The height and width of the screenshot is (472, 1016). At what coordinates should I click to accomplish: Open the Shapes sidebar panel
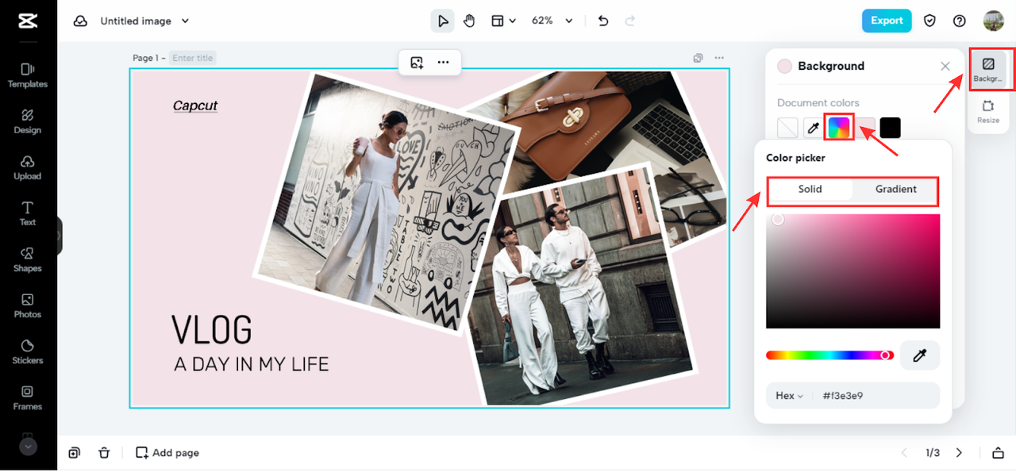pyautogui.click(x=28, y=259)
